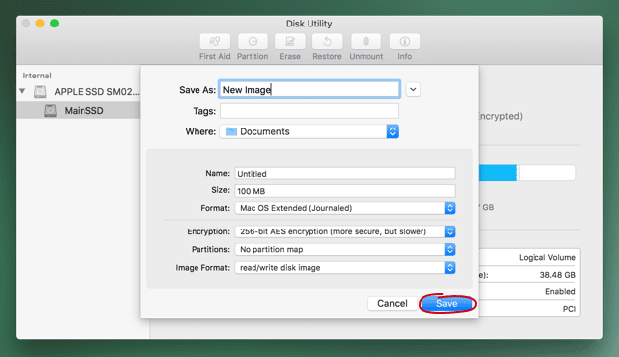Select the Erase toolbar icon
This screenshot has width=619, height=357.
coord(290,42)
